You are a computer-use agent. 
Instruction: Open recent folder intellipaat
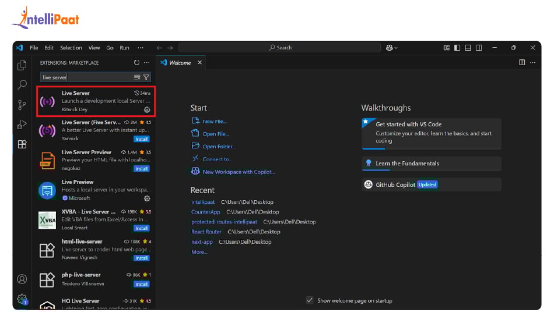(x=203, y=202)
